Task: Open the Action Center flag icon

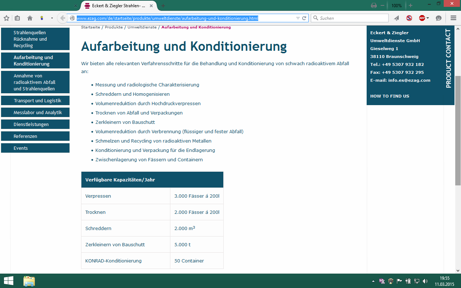Action: pyautogui.click(x=399, y=281)
